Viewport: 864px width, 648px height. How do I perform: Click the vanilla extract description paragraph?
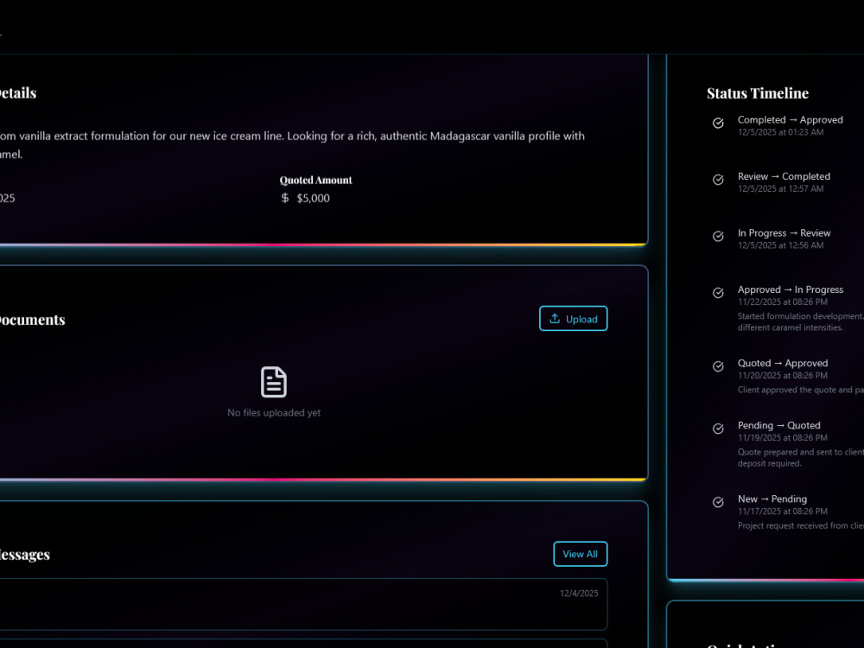tap(292, 145)
